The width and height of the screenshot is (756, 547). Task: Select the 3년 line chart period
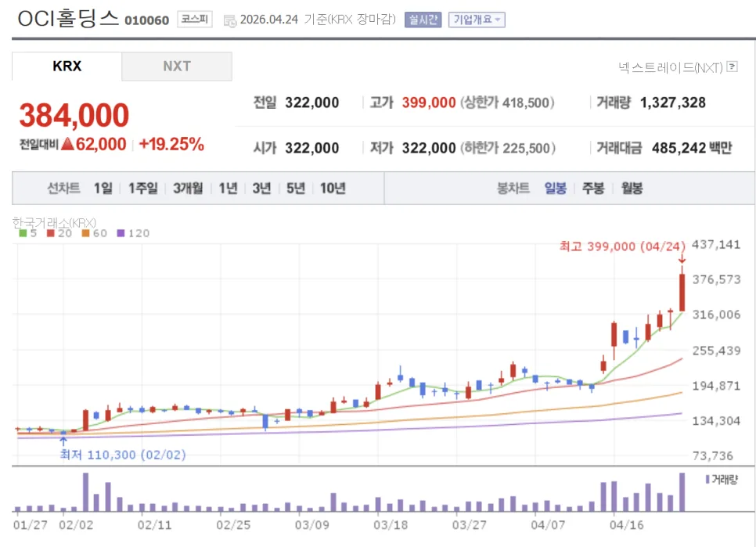pos(262,188)
